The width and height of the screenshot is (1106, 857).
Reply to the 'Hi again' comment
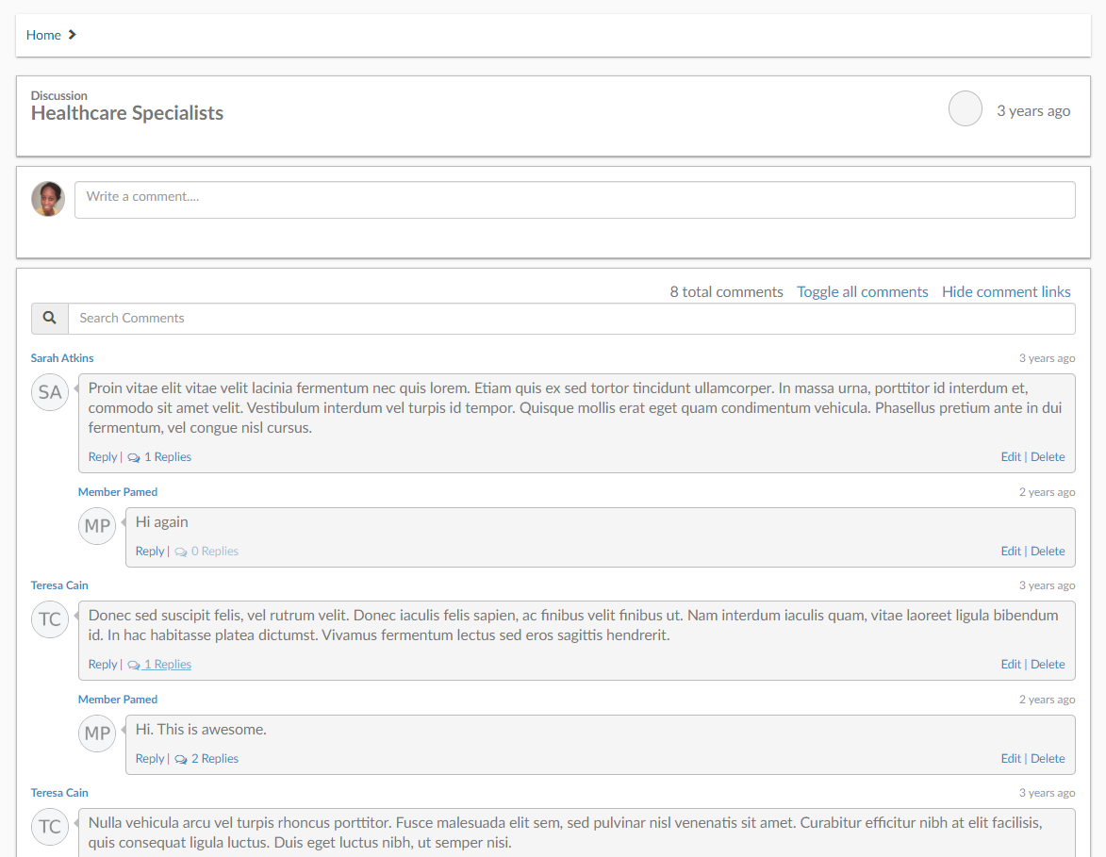coord(150,552)
